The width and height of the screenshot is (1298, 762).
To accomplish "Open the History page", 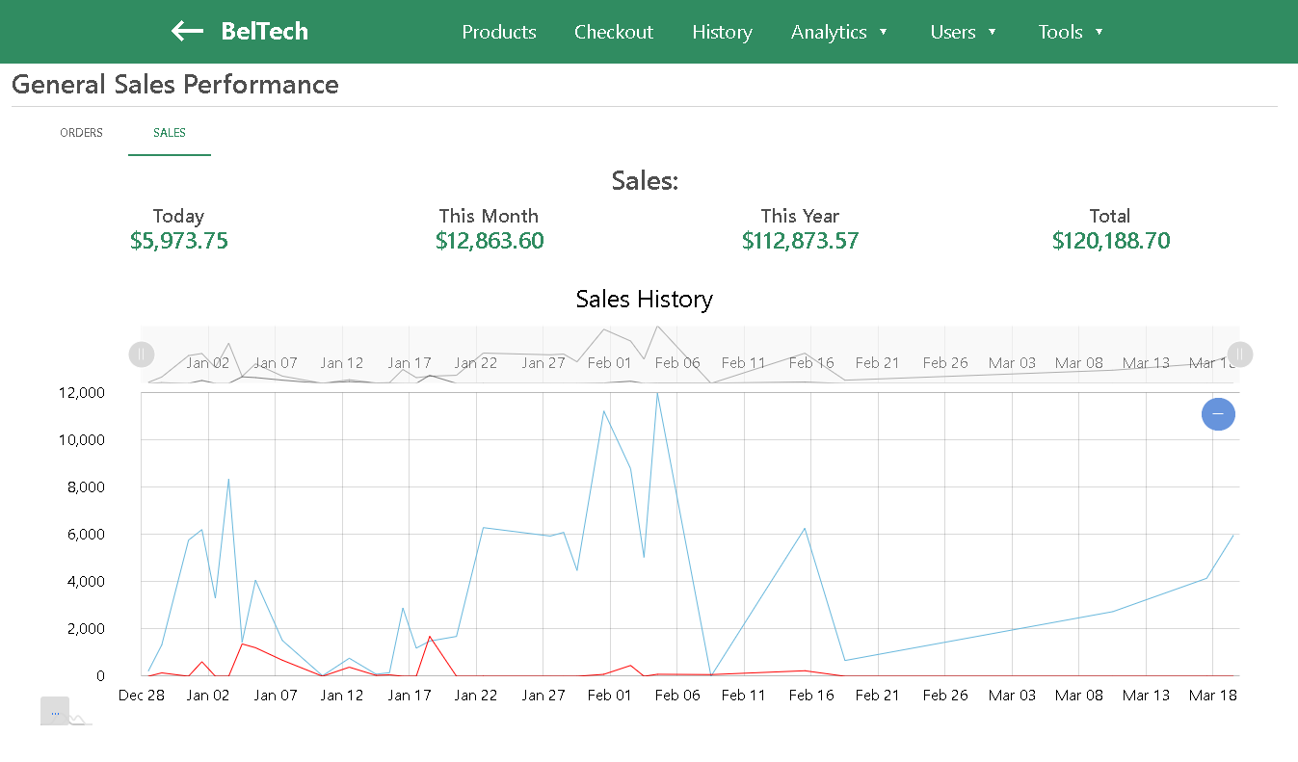I will point(722,32).
